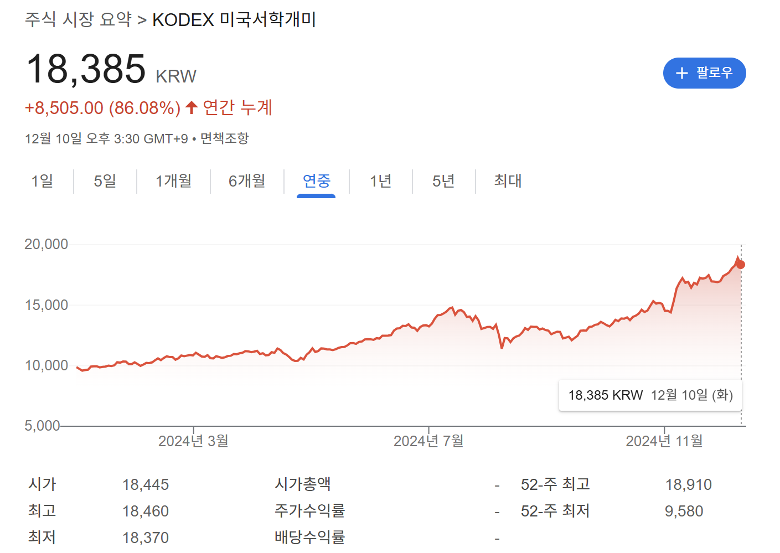Select the 6개월 chart tab
The image size is (780, 553).
pyautogui.click(x=247, y=181)
